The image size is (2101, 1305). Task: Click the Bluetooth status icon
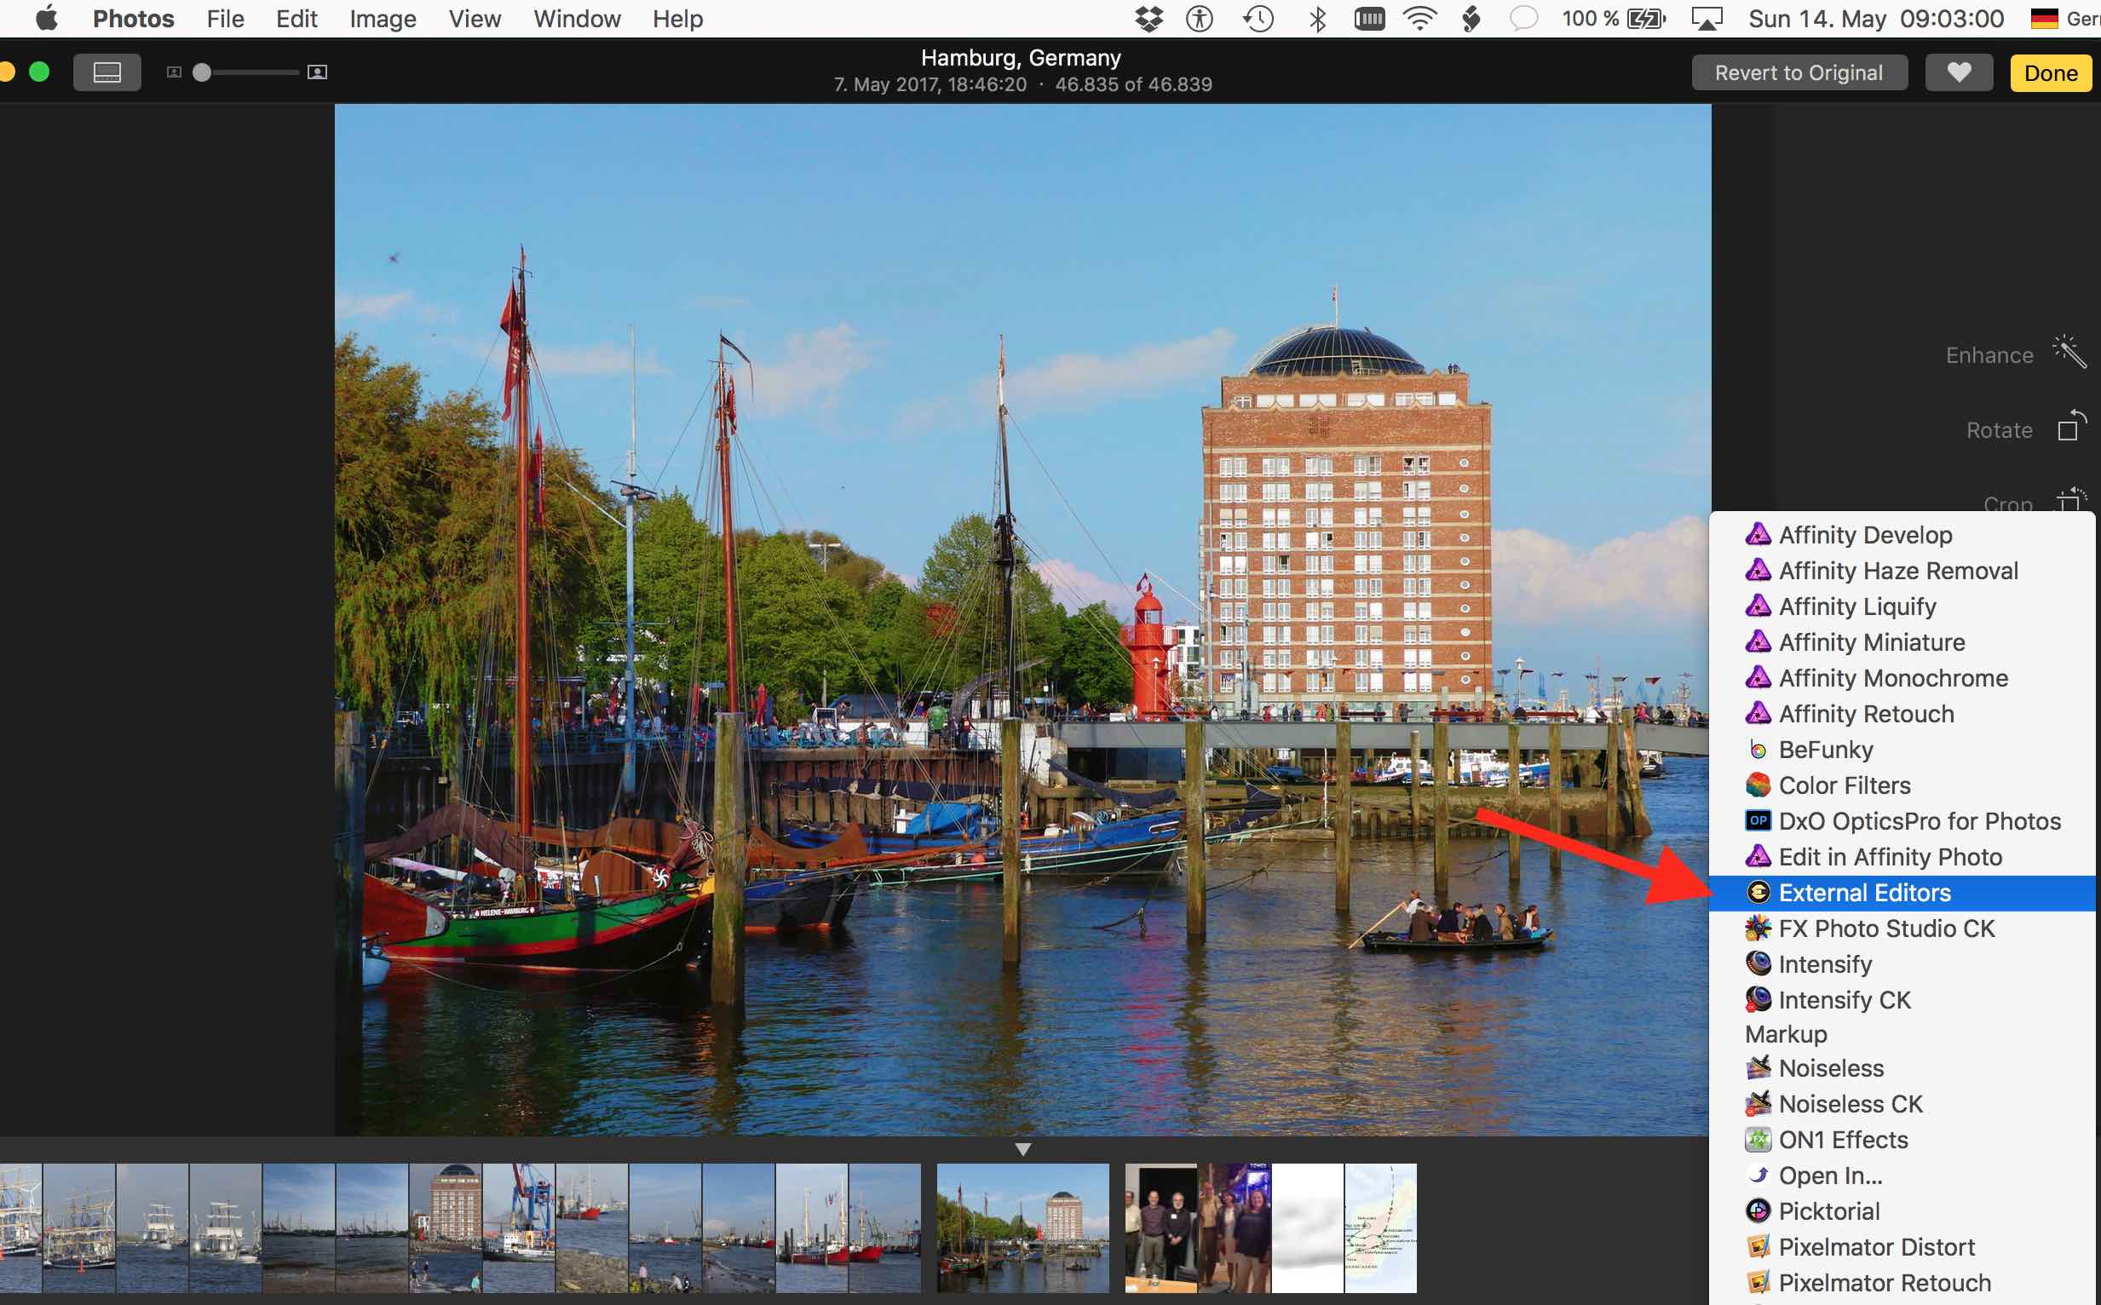click(1316, 18)
